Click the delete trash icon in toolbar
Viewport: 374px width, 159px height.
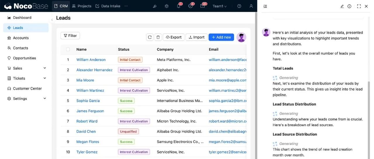tap(158, 37)
